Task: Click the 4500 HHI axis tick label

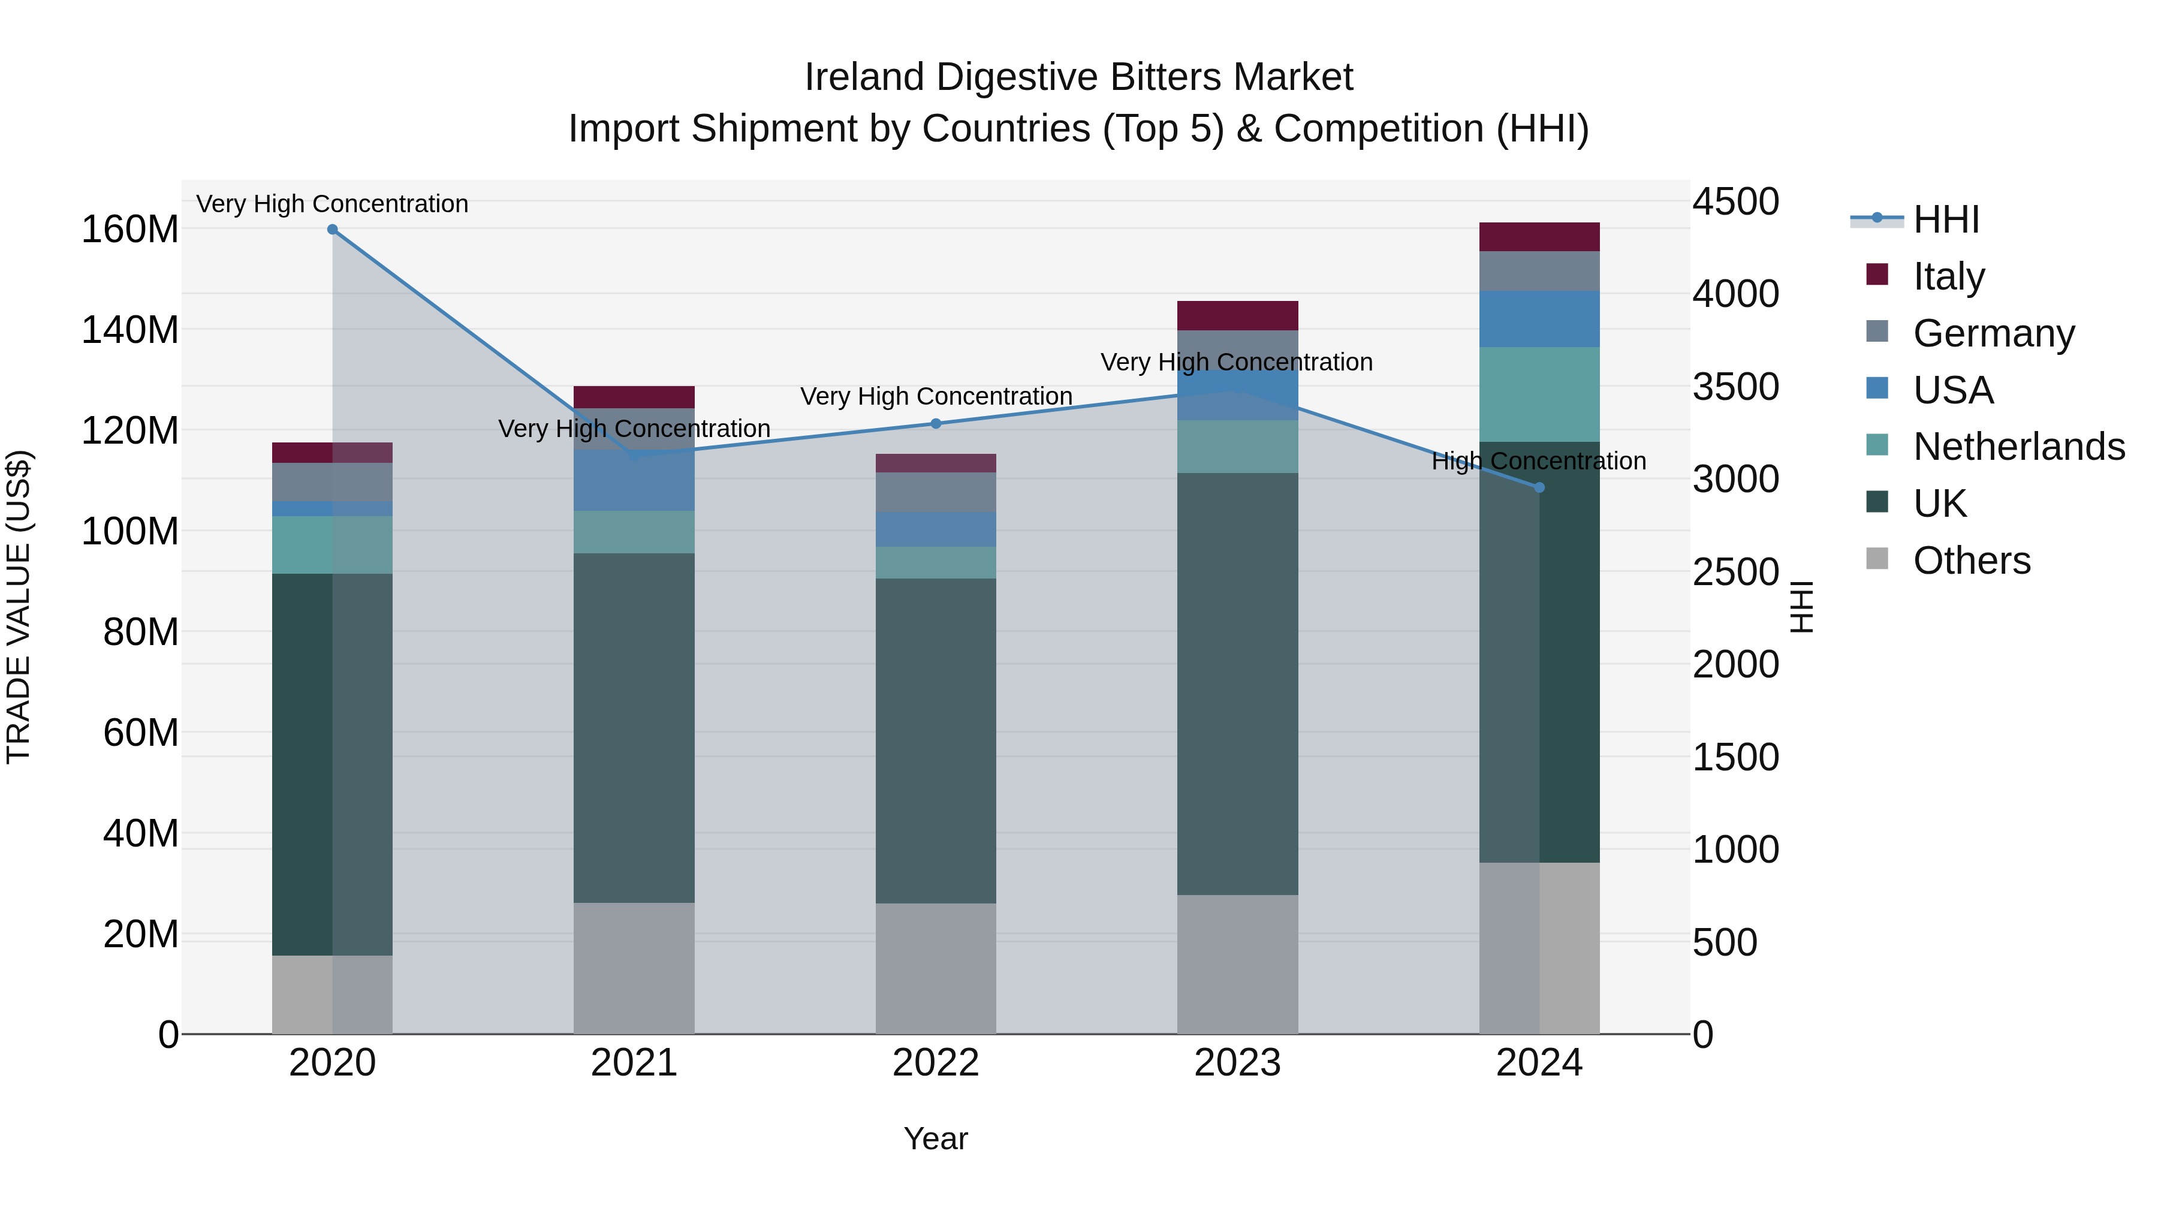Action: coord(1736,202)
